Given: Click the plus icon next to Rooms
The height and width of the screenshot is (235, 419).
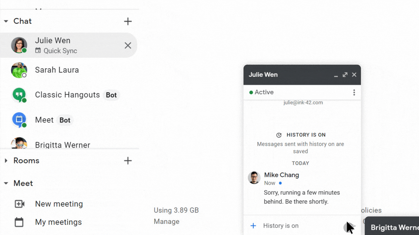Looking at the screenshot, I should click(x=128, y=161).
